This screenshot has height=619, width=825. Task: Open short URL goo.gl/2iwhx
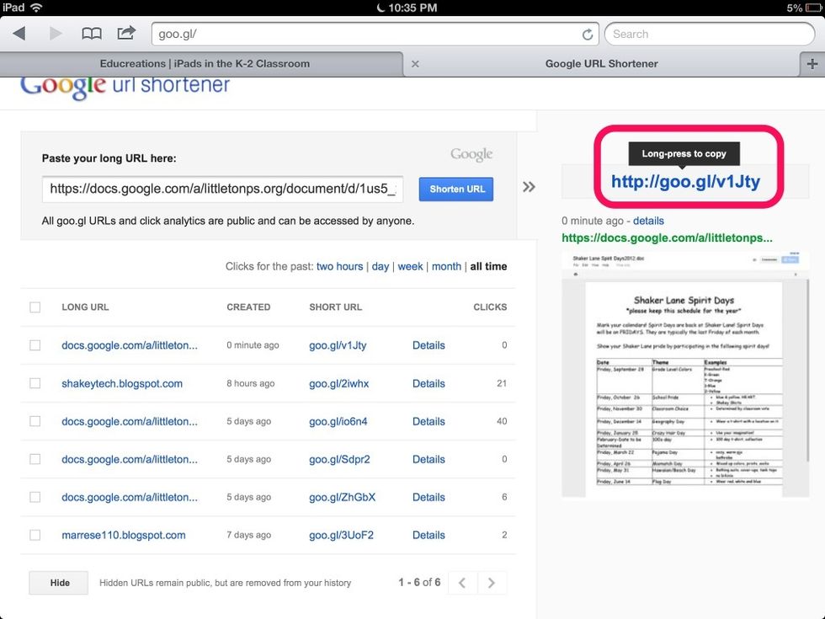[x=338, y=384]
